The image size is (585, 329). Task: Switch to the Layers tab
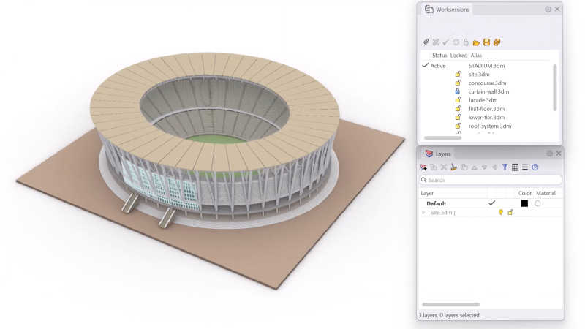[x=438, y=154]
